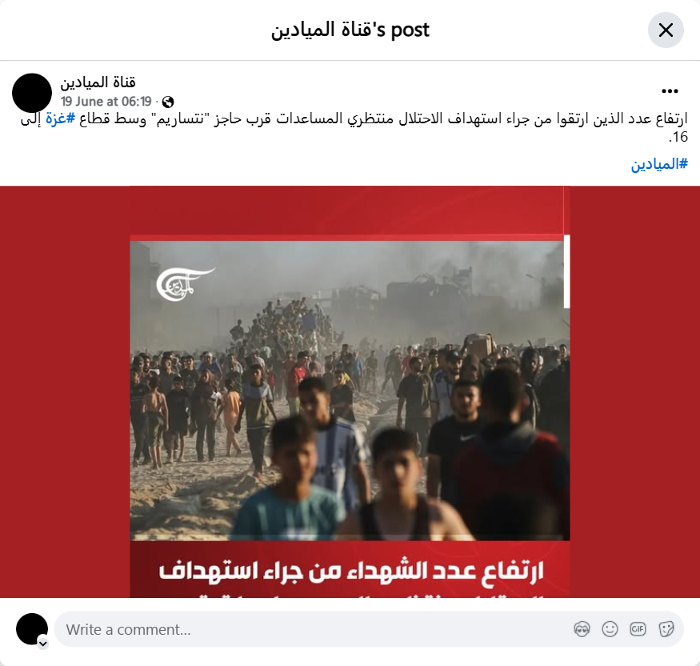This screenshot has height=666, width=700.
Task: Click the red Arabic headline banner on image
Action: point(350,569)
